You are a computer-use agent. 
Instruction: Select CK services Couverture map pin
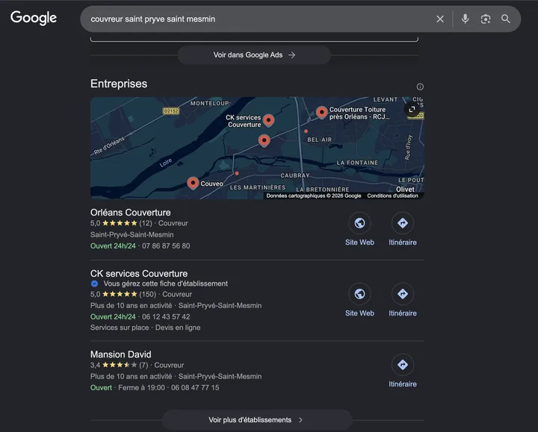click(269, 120)
